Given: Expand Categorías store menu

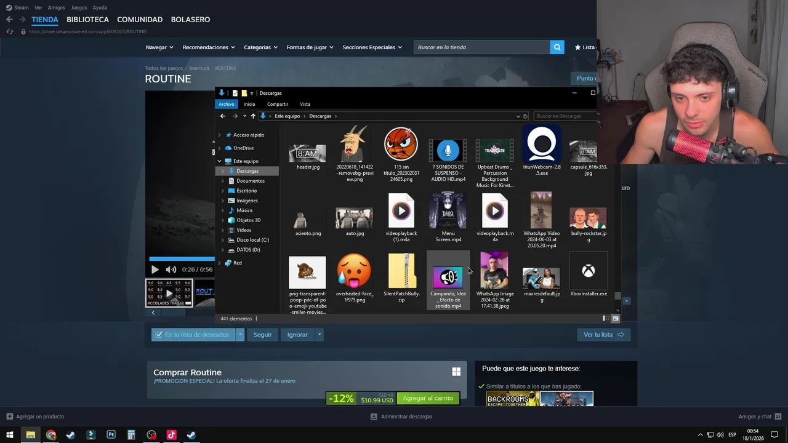Looking at the screenshot, I should [260, 47].
